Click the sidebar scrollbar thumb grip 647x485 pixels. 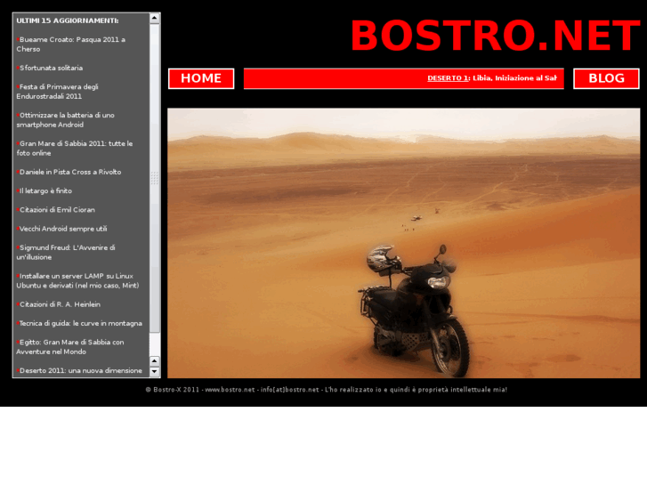point(155,178)
